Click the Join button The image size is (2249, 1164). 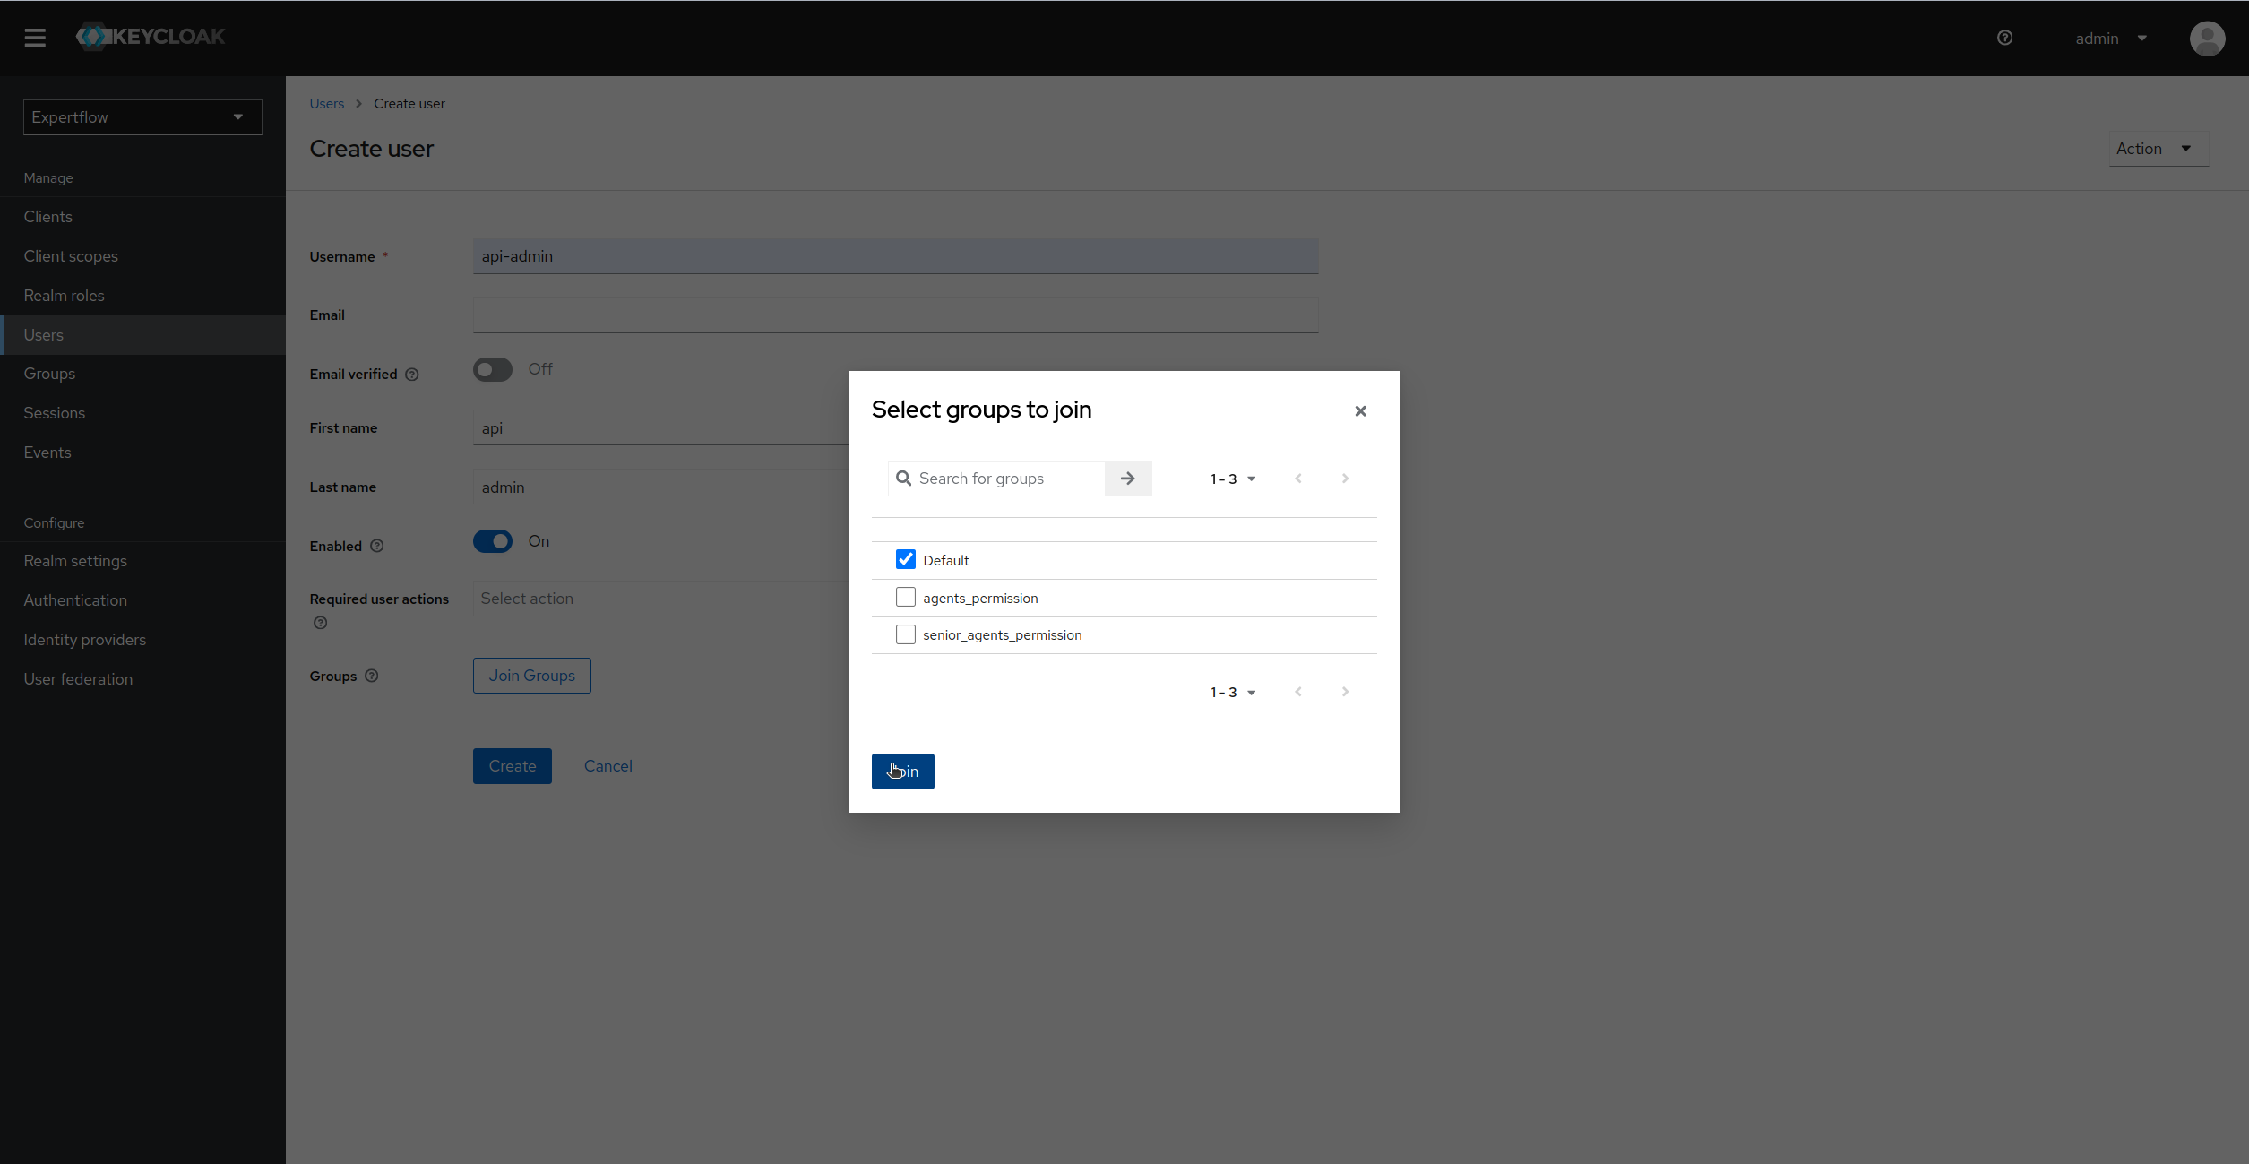point(902,771)
